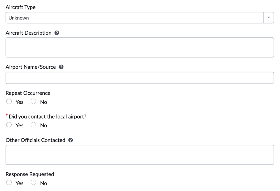
Task: Click the Aircraft Description label text
Action: (29, 33)
